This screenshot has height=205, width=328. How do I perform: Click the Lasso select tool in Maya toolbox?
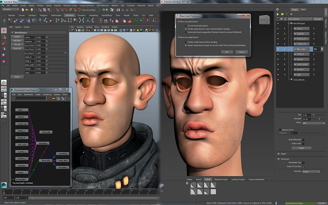point(4,36)
